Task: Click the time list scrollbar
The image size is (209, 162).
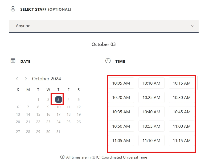Action: 197,83
